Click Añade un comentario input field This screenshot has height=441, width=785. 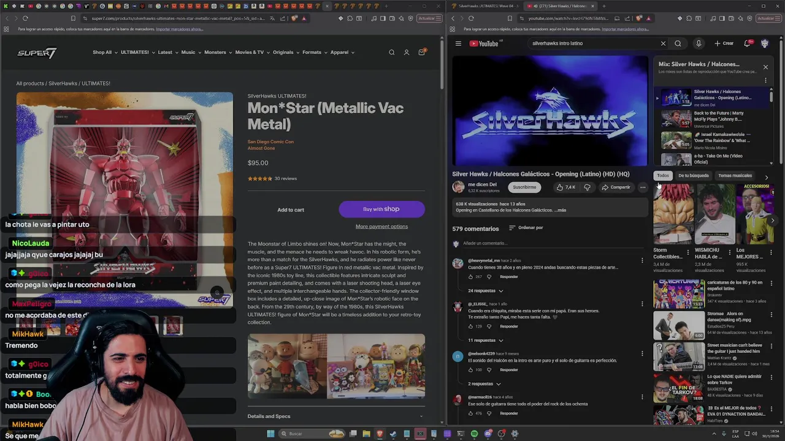552,244
